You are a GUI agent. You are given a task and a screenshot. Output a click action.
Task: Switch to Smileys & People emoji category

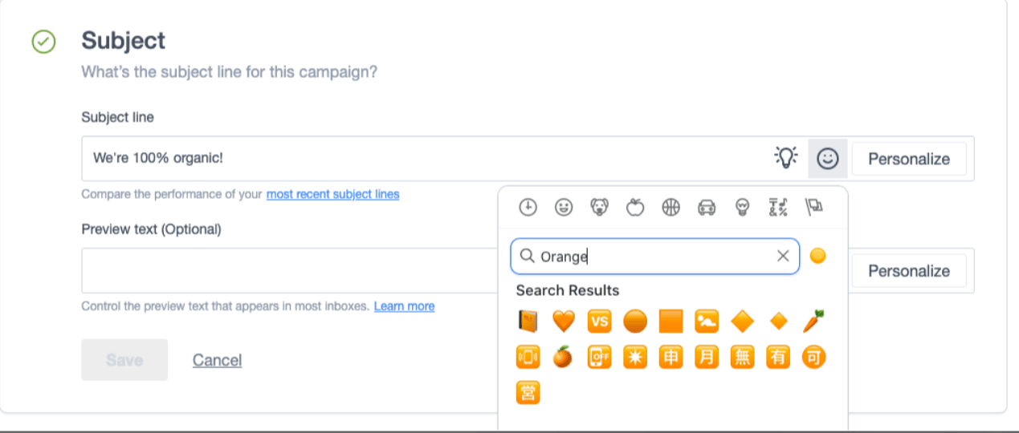tap(564, 208)
